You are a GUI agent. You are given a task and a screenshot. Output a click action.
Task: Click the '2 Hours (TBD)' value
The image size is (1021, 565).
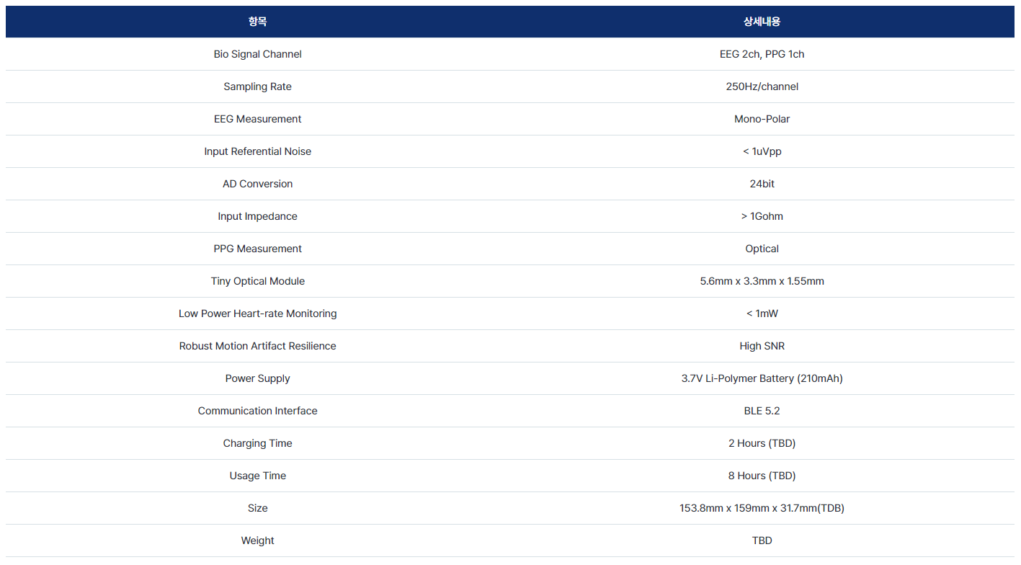pyautogui.click(x=762, y=443)
